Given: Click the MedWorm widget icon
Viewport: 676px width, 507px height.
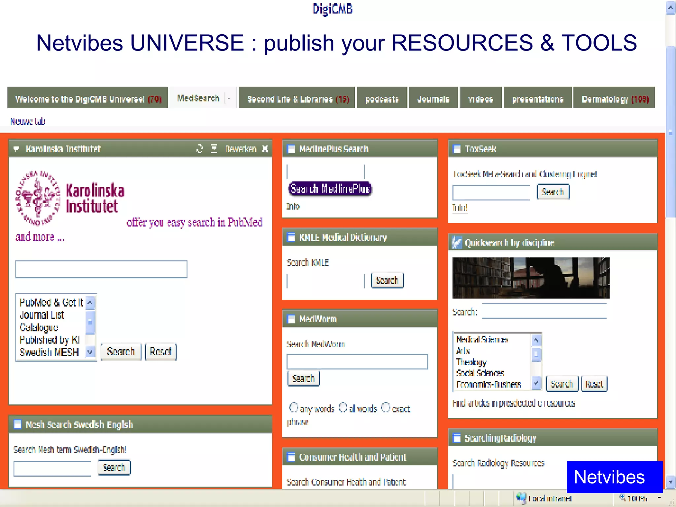Looking at the screenshot, I should [x=291, y=319].
